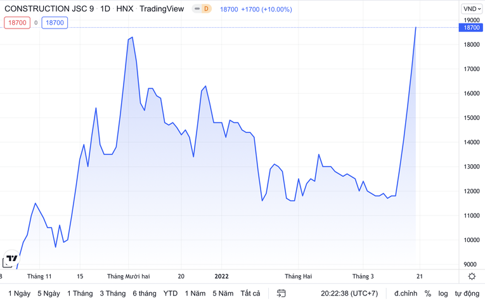Show all data with Tất cả
The height and width of the screenshot is (303, 485).
tap(250, 293)
